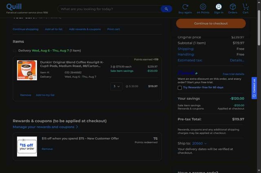Click the search input field
This screenshot has height=173, width=261.
[x=109, y=9]
